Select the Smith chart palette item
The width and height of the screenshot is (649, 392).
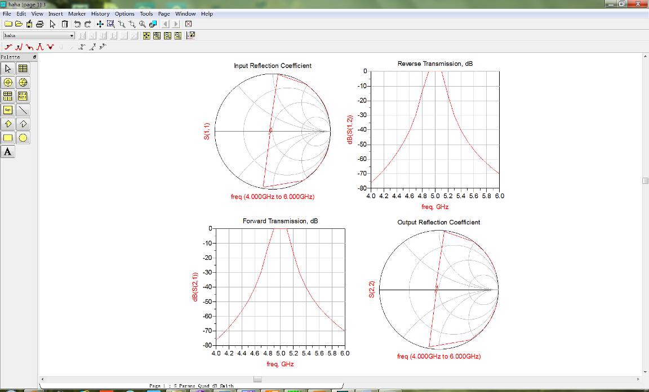23,82
